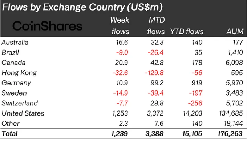This screenshot has height=141, width=247.
Task: Click Sweden's AUM value 3,483
Action: pyautogui.click(x=234, y=93)
